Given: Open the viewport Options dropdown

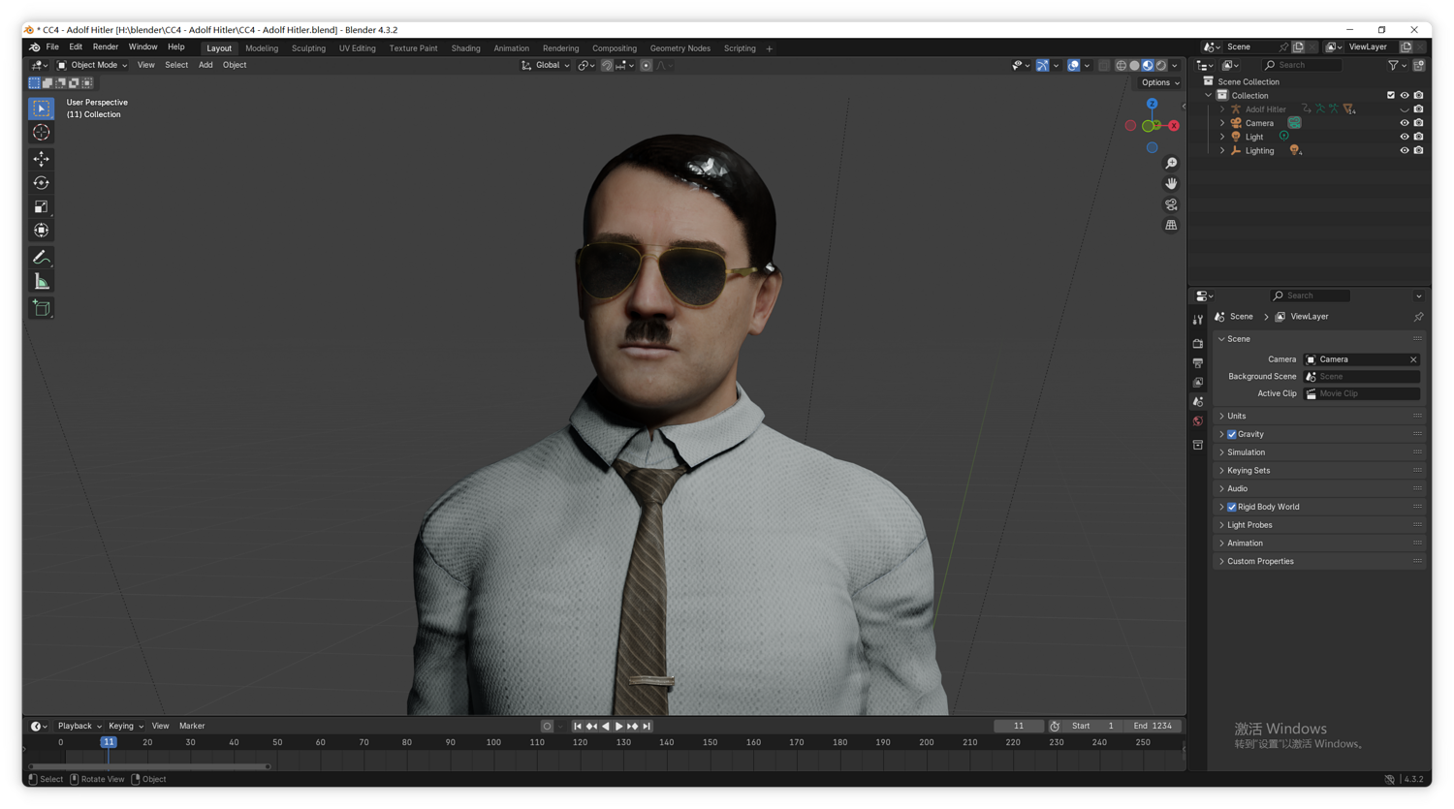Looking at the screenshot, I should pos(1160,82).
